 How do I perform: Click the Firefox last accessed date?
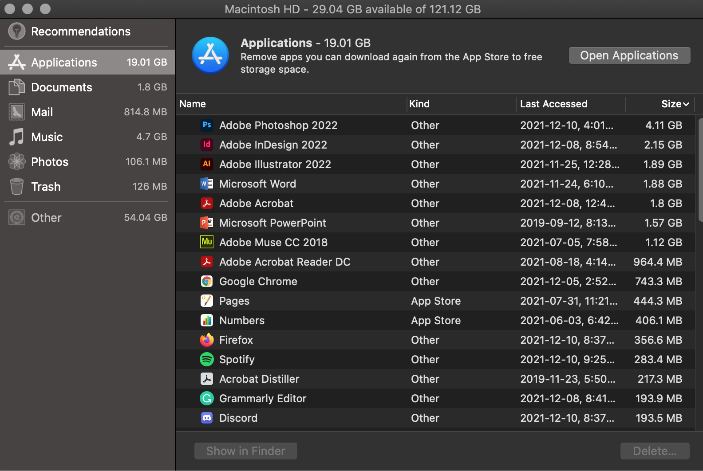pyautogui.click(x=567, y=340)
